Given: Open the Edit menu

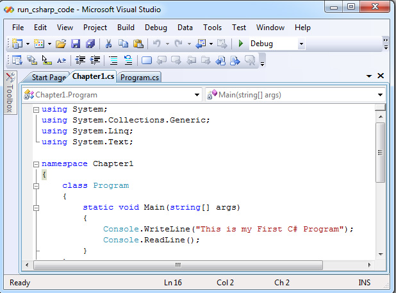Looking at the screenshot, I should [40, 28].
